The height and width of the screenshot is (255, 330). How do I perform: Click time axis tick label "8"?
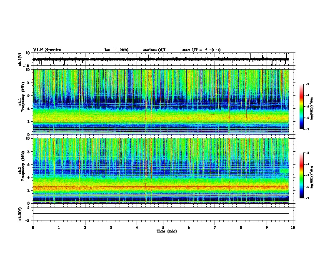241,227
